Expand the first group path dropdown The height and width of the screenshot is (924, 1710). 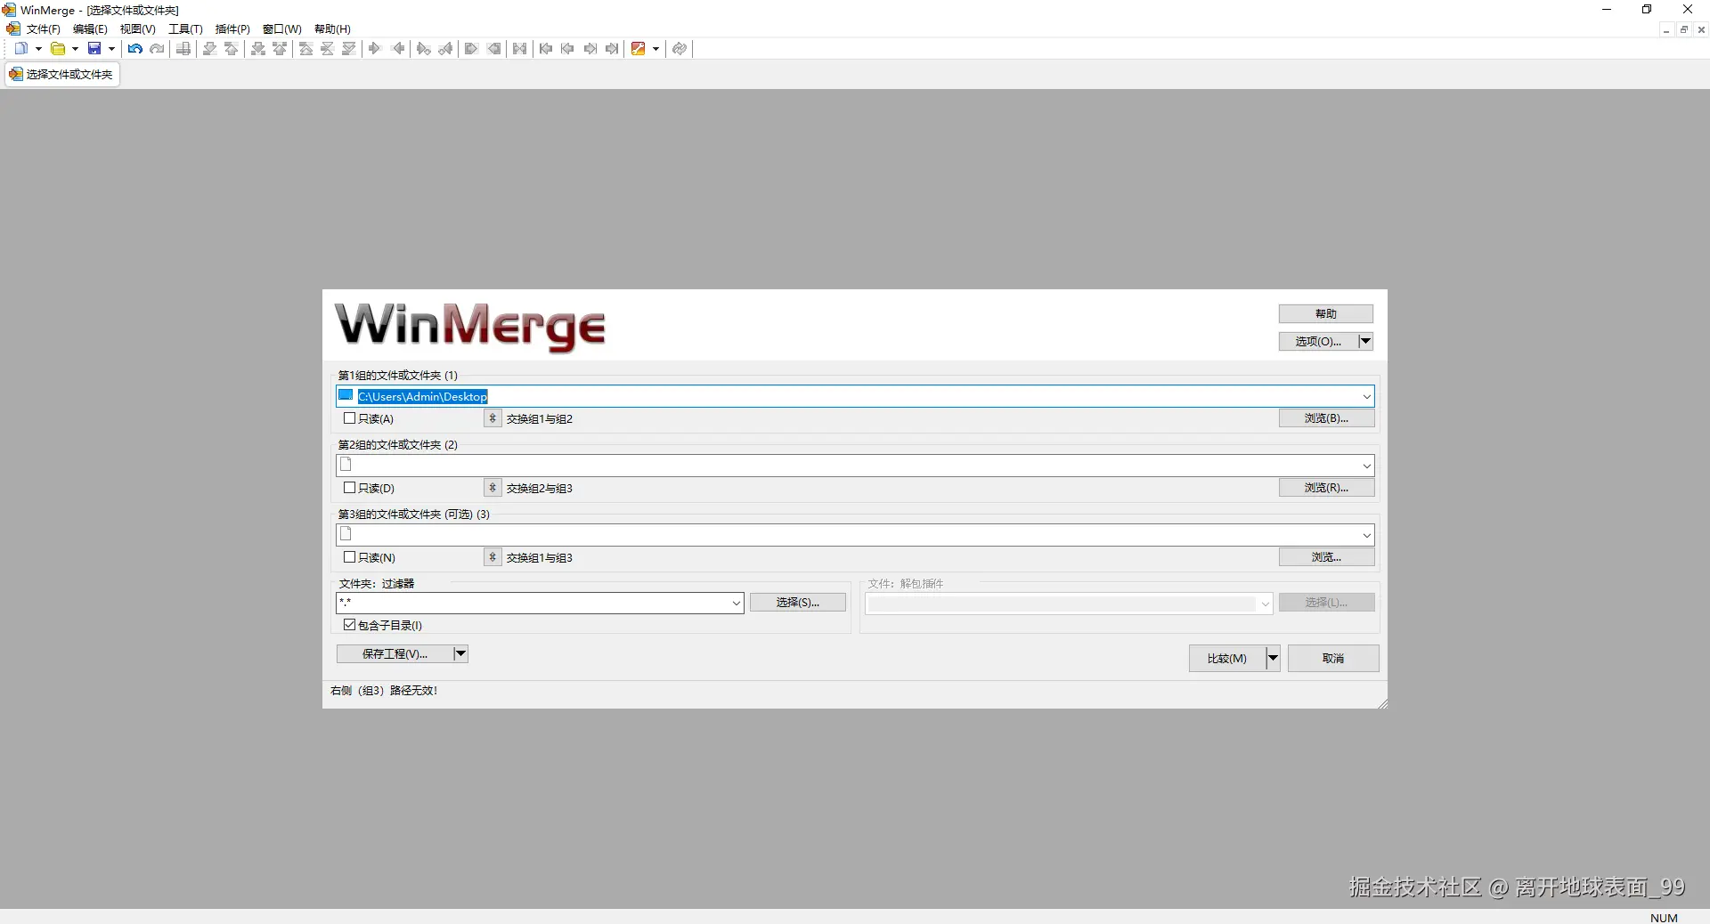1366,396
